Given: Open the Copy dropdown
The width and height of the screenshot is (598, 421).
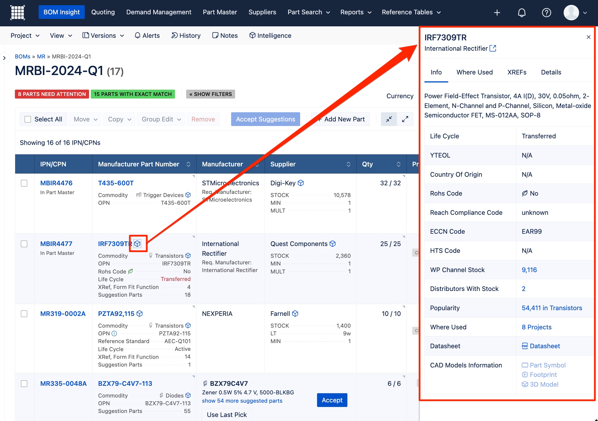Looking at the screenshot, I should pyautogui.click(x=119, y=119).
